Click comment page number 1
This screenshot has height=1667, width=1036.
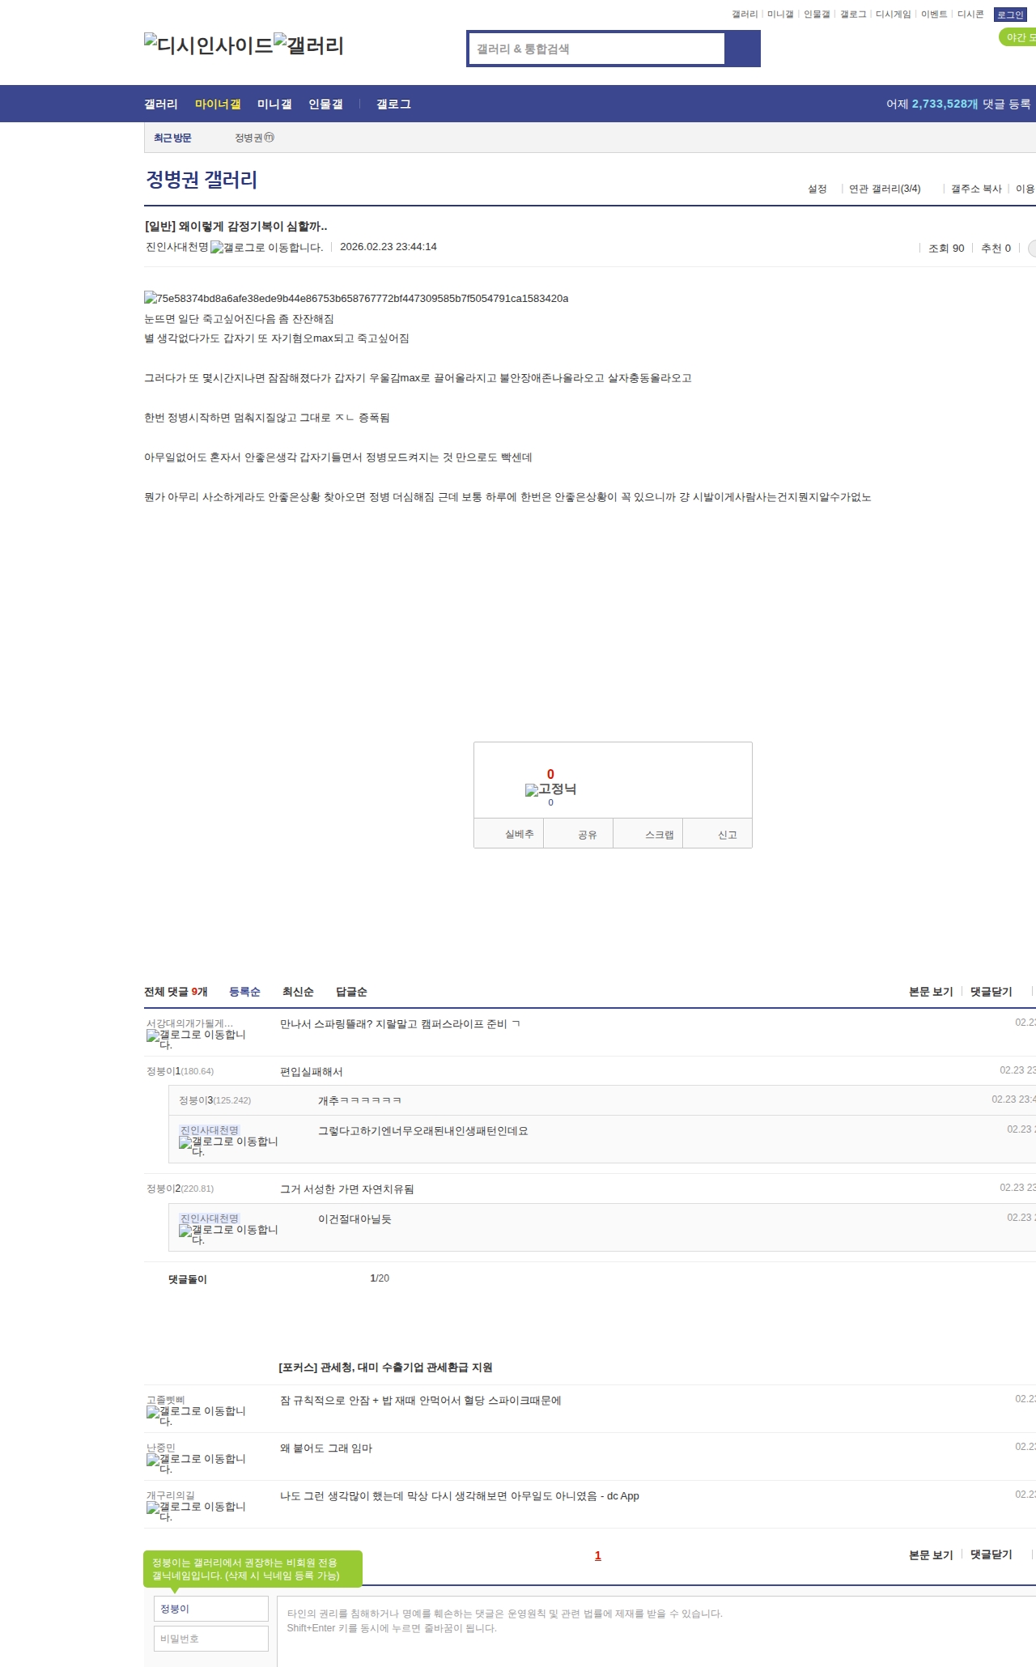point(598,1555)
